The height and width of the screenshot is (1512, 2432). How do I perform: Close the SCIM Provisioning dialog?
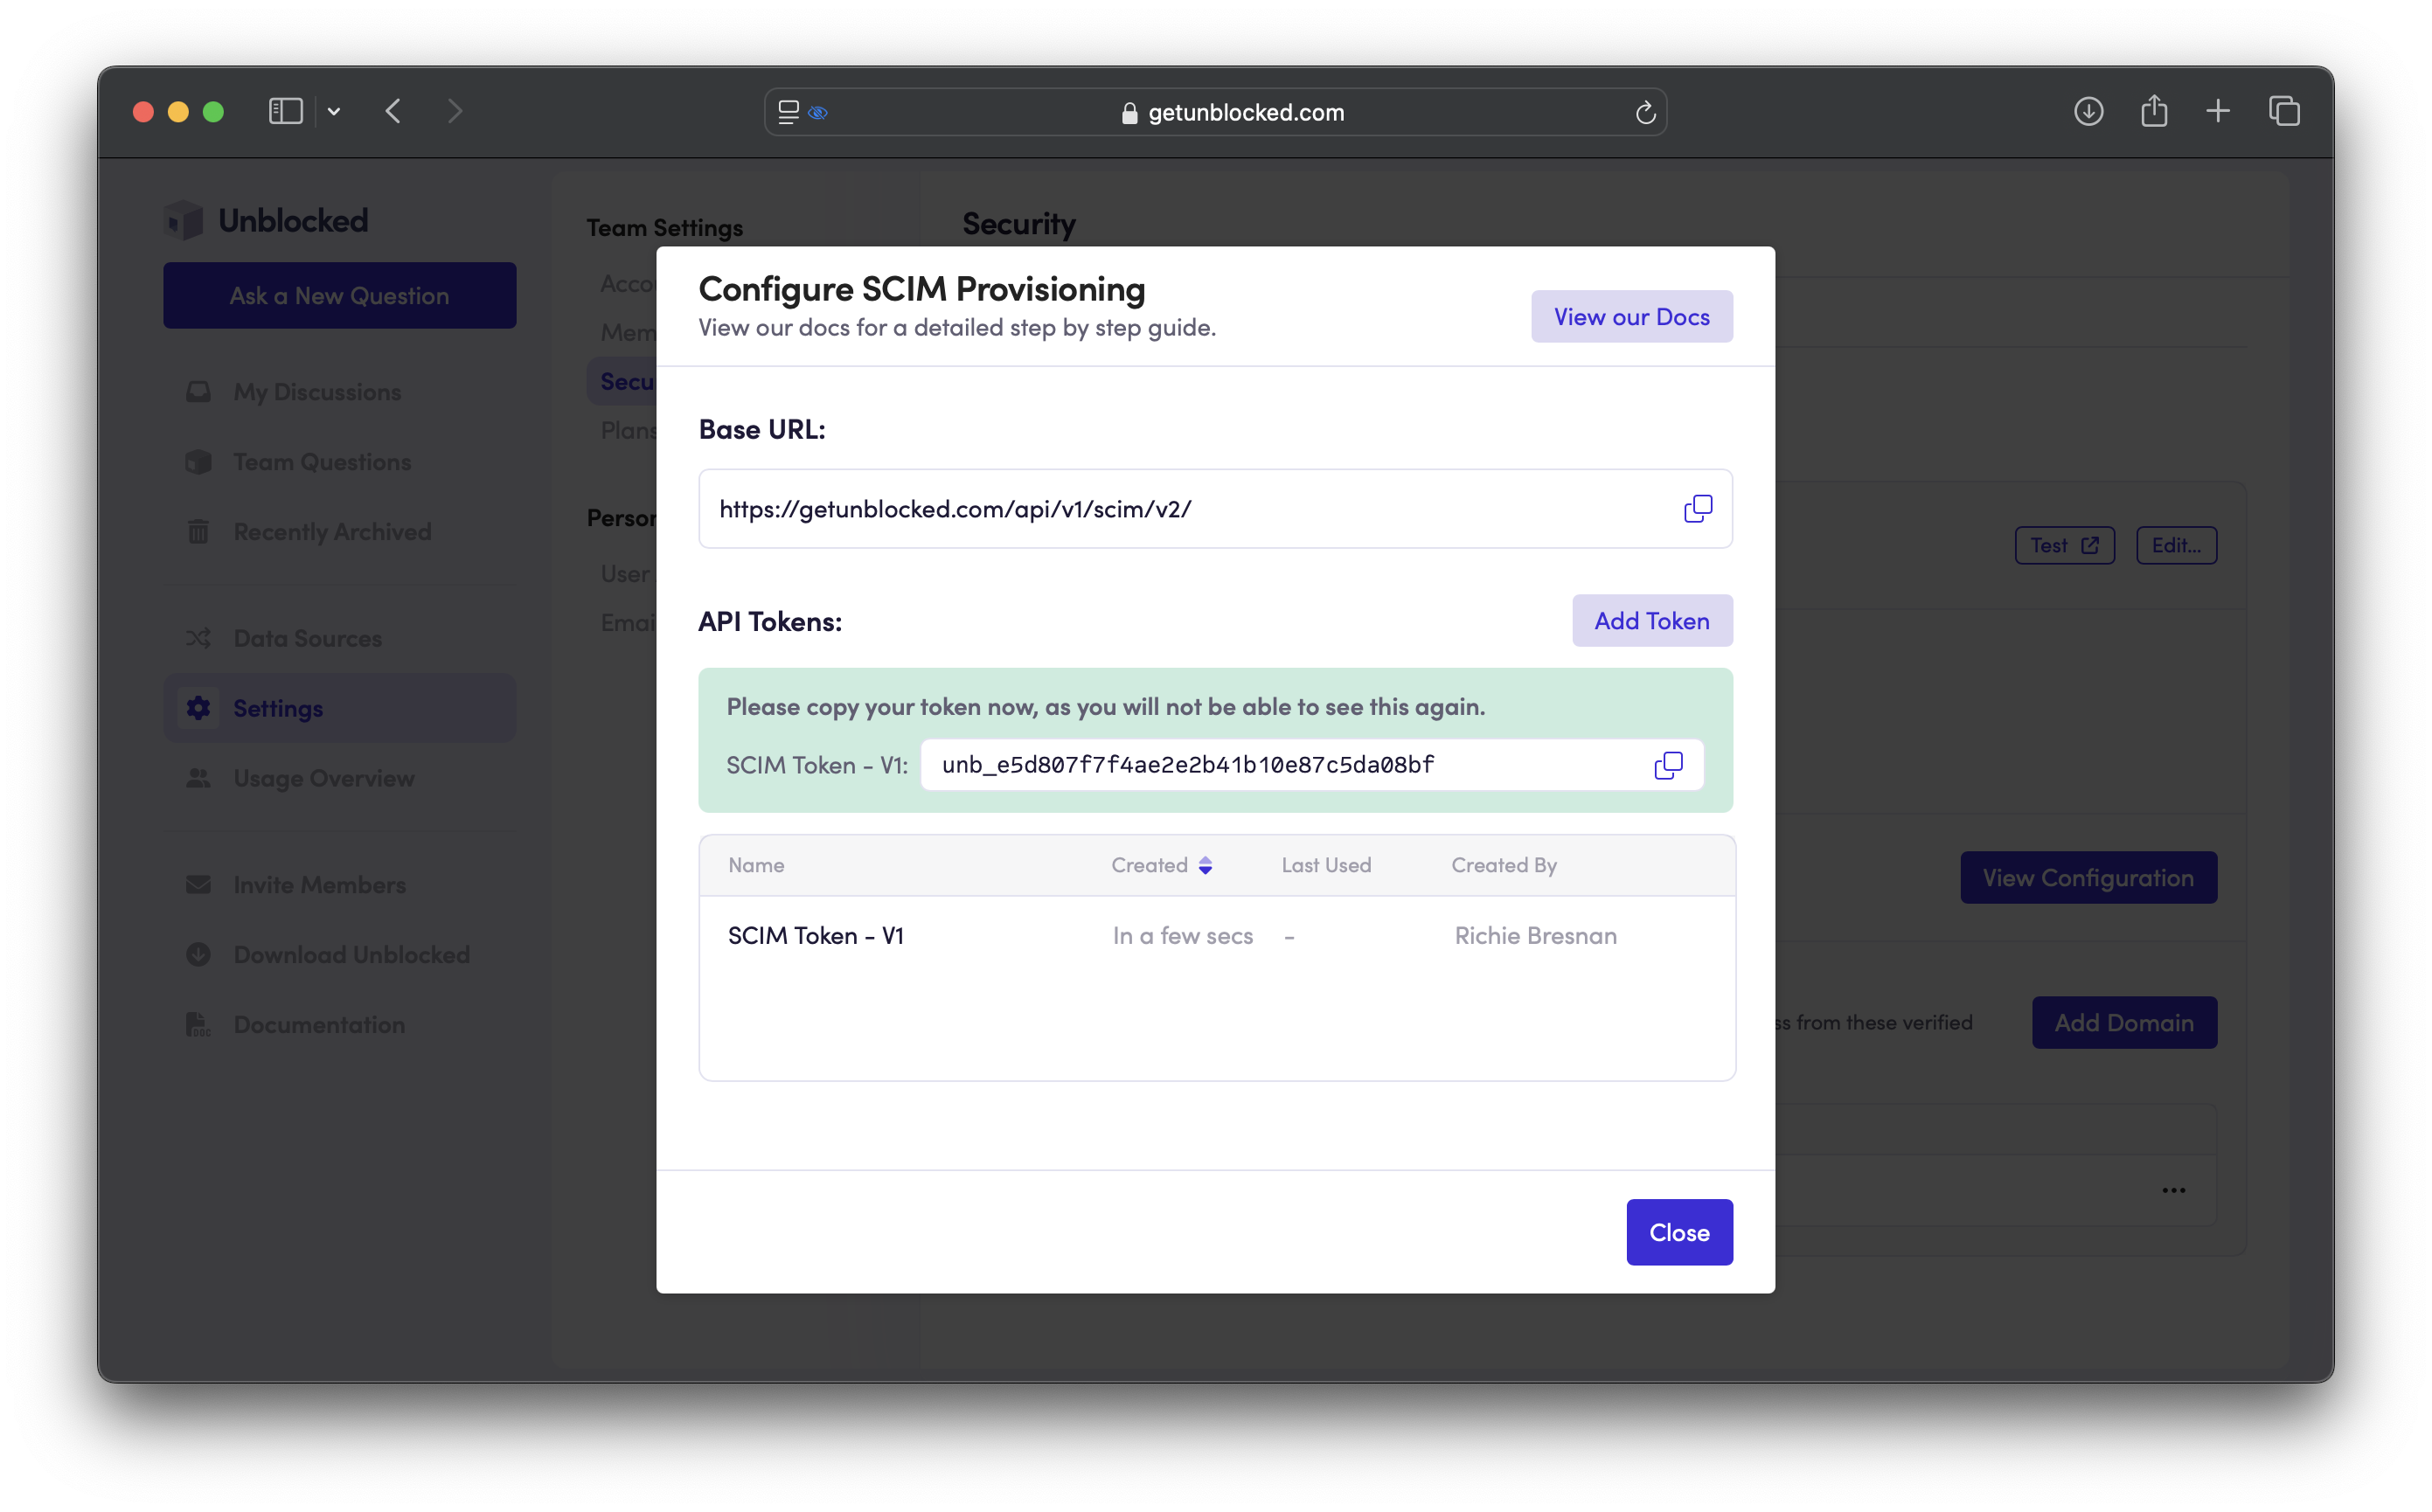1679,1233
